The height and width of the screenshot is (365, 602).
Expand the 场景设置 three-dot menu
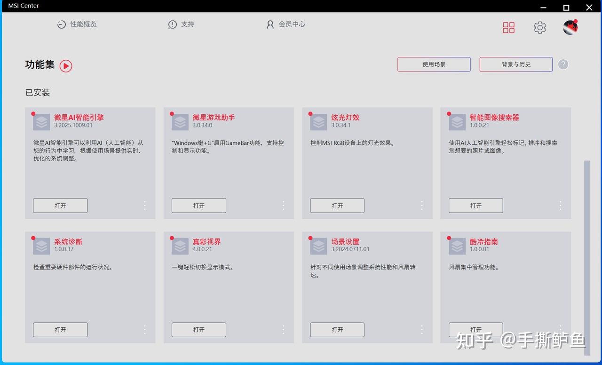pos(422,330)
